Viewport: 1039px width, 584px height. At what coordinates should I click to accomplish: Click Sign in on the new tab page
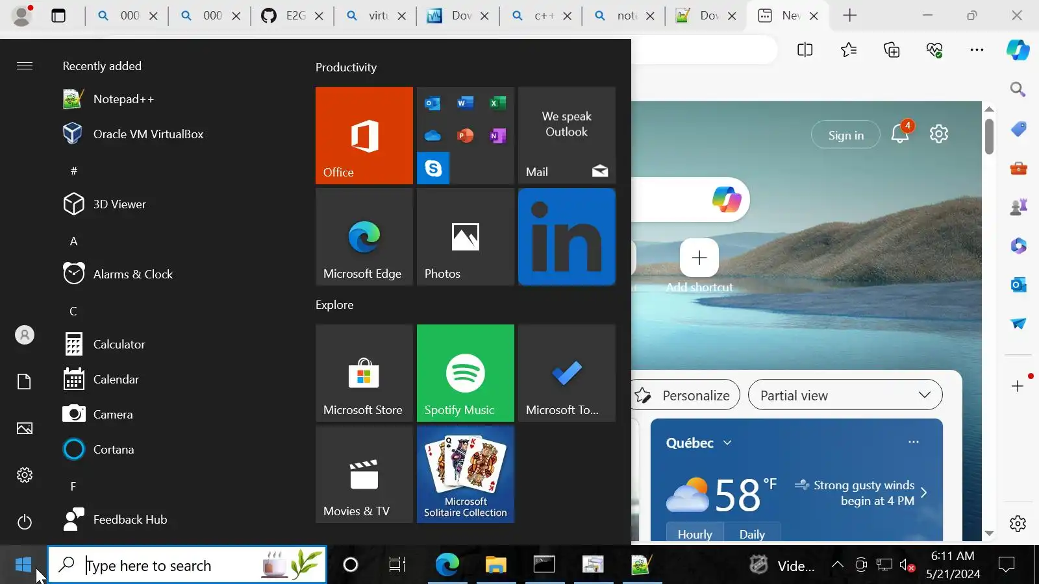pos(846,135)
